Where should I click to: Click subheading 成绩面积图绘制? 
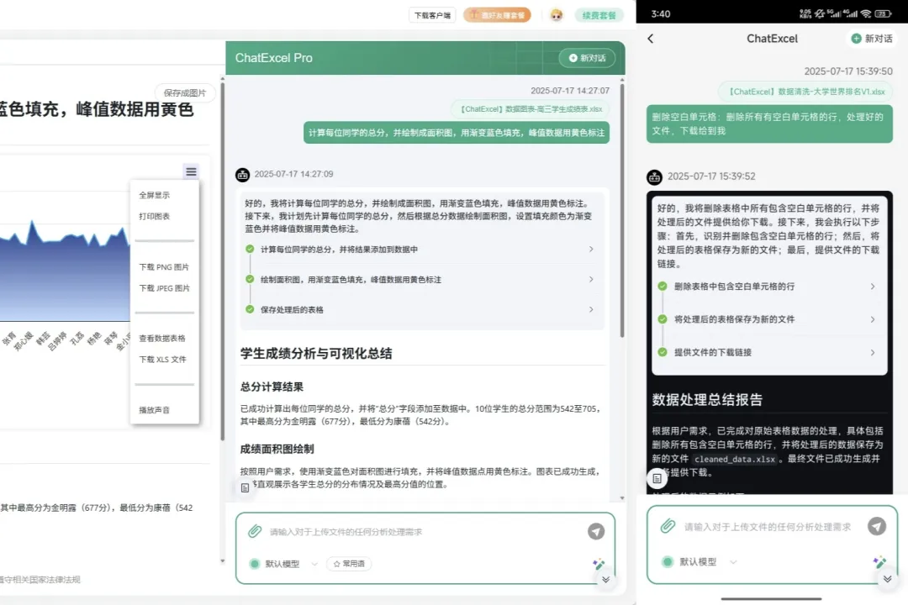pos(277,449)
